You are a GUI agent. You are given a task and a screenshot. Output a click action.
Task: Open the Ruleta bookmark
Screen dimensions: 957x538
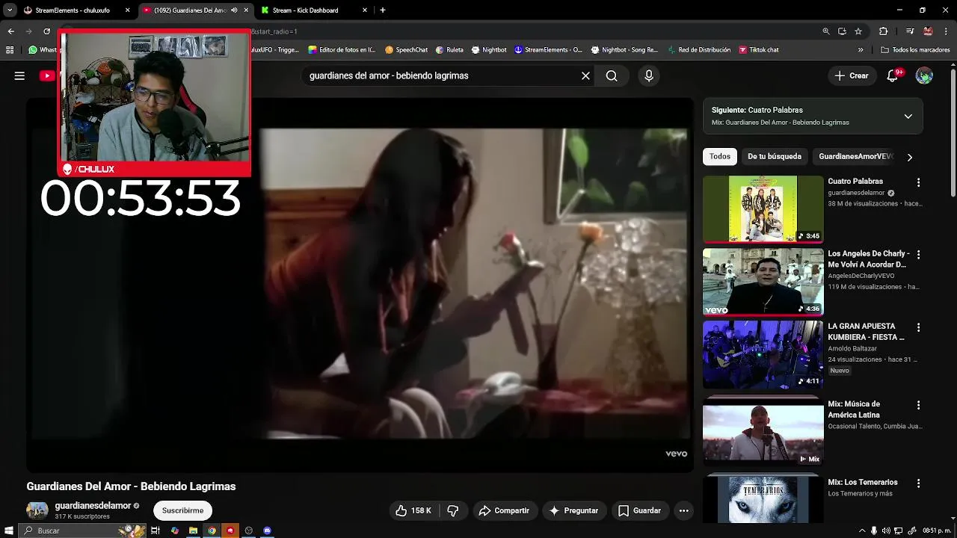click(449, 50)
